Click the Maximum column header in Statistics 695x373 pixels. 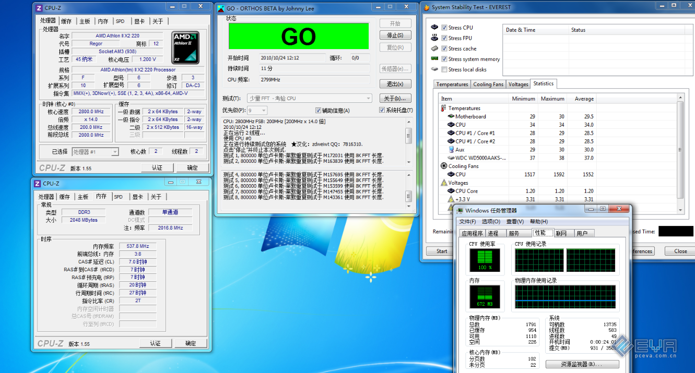tap(552, 99)
